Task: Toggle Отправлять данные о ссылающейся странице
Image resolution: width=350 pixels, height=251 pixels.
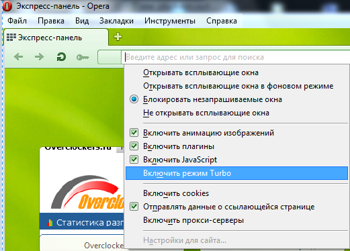Action: (x=236, y=207)
